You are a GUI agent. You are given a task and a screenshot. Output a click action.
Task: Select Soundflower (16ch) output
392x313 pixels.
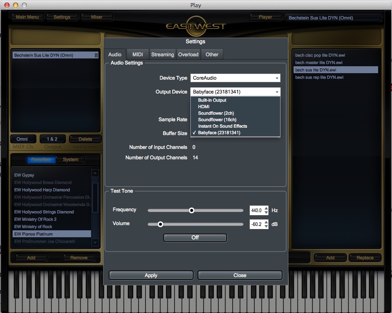(x=235, y=119)
